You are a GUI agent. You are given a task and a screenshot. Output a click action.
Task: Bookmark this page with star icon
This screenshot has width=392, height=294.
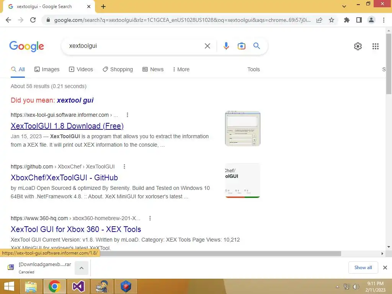tap(332, 20)
